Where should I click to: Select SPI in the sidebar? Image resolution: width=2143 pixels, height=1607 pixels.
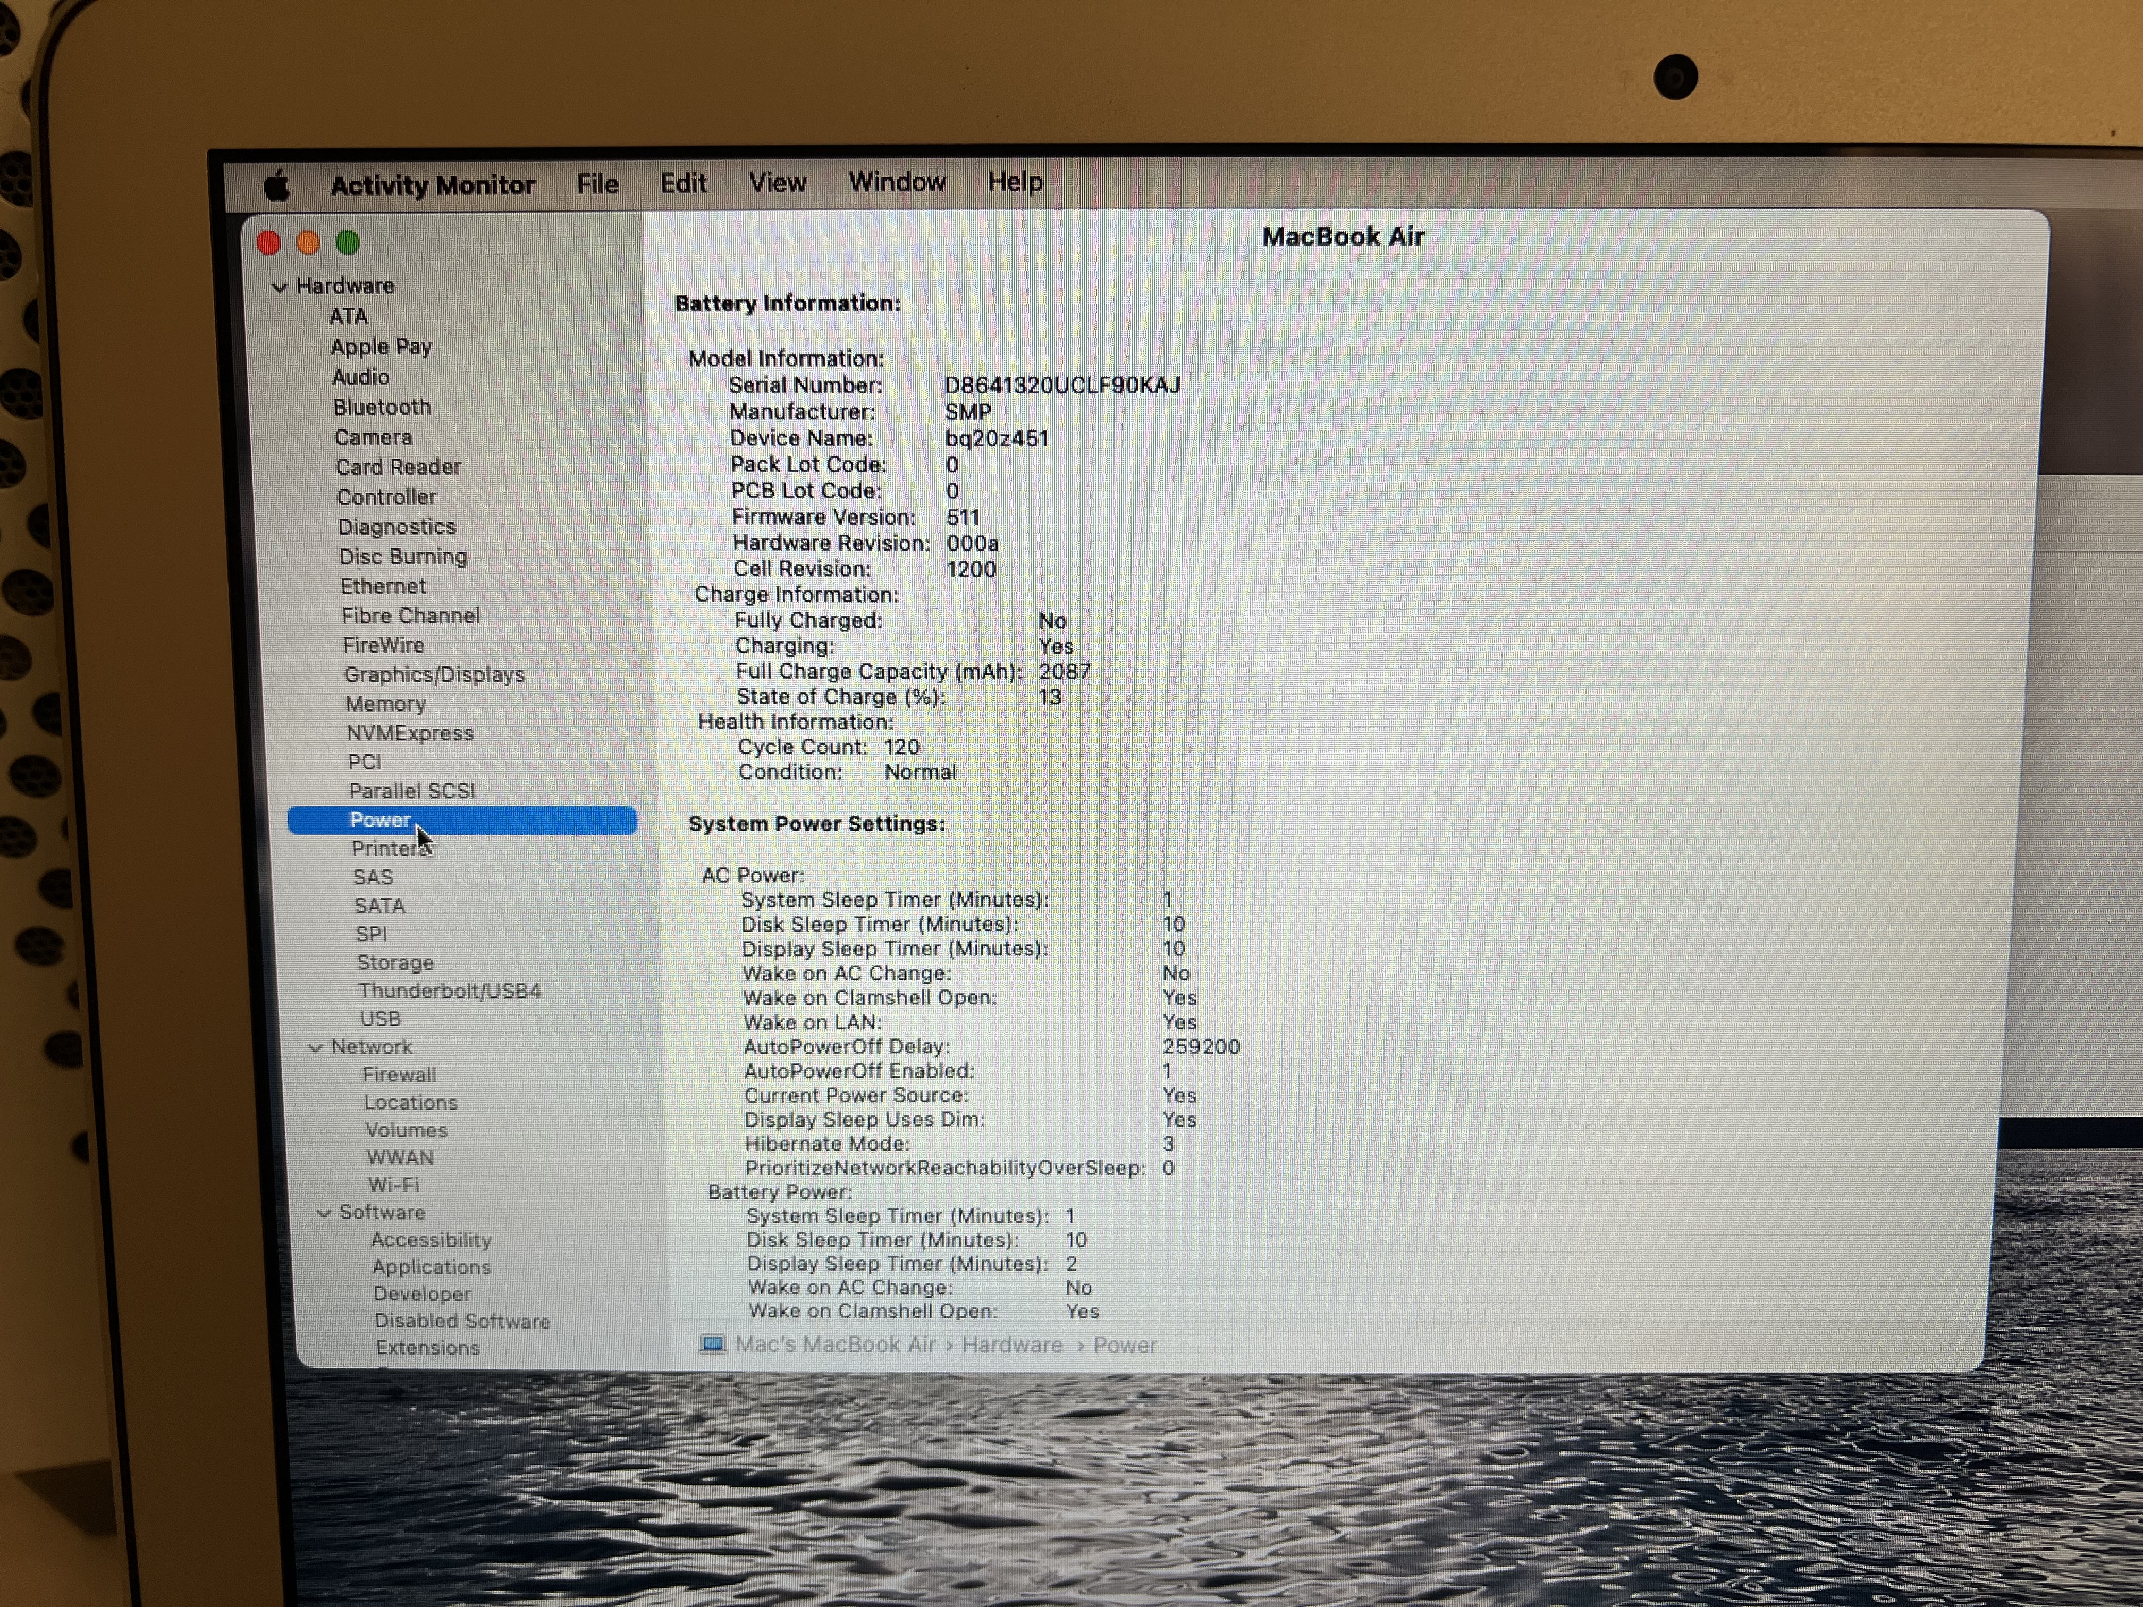coord(371,935)
